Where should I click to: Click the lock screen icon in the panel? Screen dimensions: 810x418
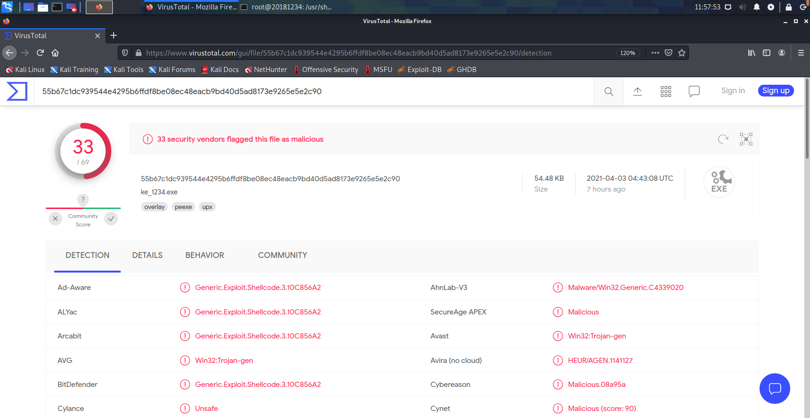coord(789,7)
